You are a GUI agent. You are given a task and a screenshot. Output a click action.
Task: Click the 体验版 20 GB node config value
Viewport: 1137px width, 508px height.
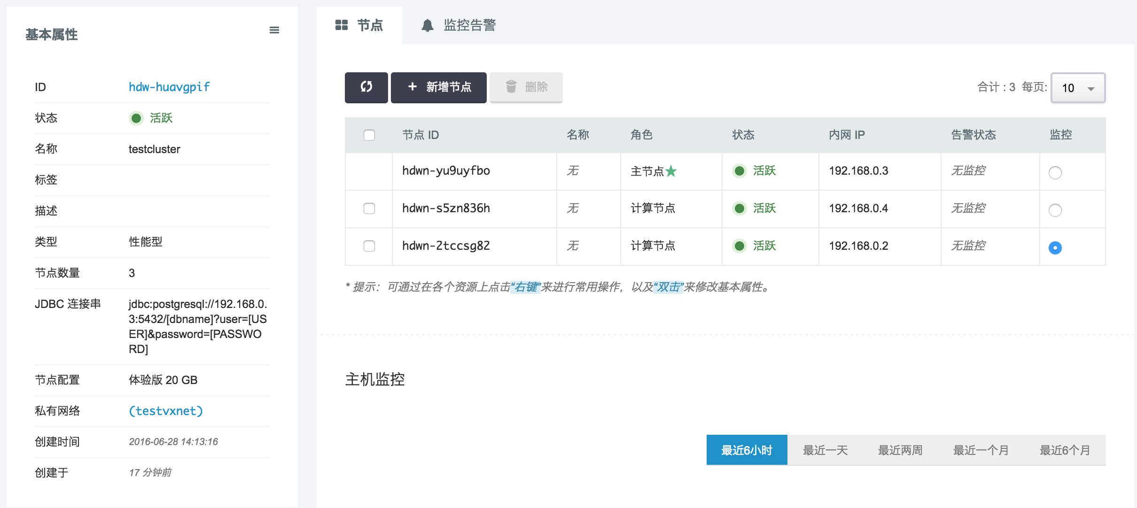pos(163,380)
